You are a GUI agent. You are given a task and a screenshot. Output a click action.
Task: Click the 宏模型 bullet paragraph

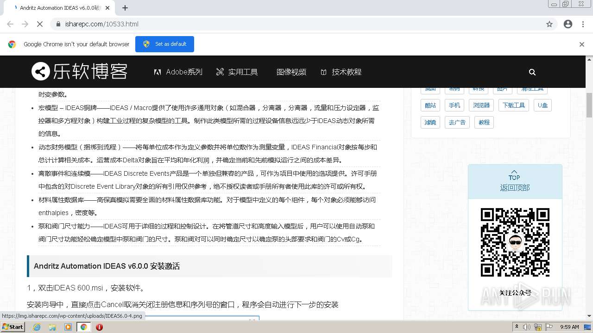coord(209,121)
